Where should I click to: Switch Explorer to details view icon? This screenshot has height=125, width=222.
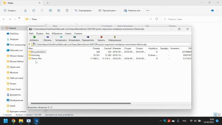point(215,115)
